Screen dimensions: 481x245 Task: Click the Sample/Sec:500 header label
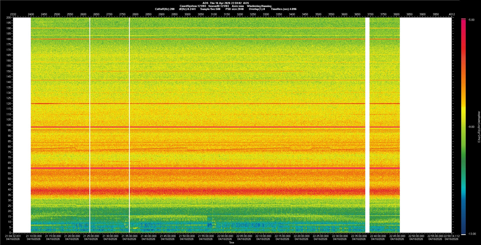pos(210,9)
